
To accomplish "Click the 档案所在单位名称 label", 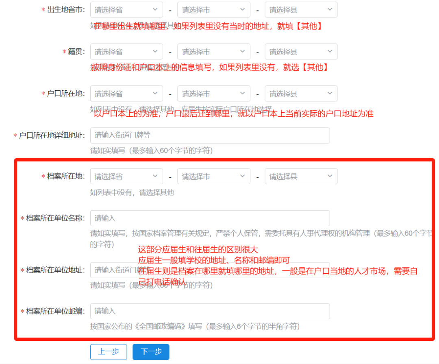I will point(55,218).
